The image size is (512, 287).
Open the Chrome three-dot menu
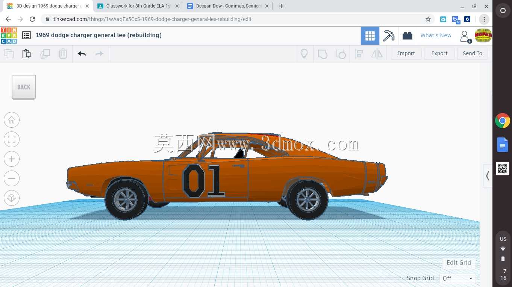point(484,19)
